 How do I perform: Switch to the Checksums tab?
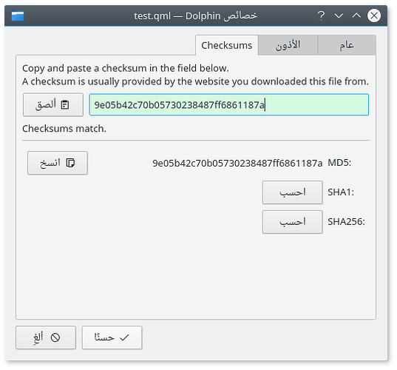pyautogui.click(x=227, y=45)
